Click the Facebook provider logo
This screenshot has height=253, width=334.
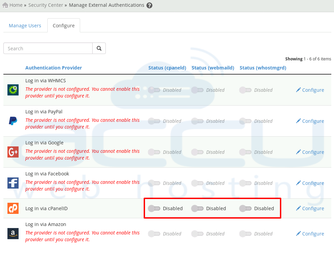[13, 183]
